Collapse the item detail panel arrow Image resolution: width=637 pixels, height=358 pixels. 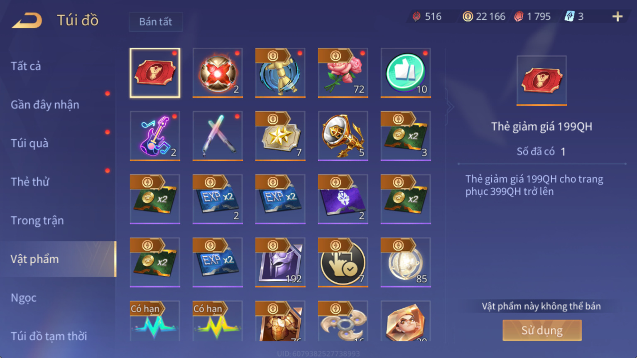click(x=450, y=107)
